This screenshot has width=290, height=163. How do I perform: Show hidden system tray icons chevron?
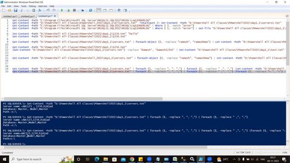click(x=234, y=159)
